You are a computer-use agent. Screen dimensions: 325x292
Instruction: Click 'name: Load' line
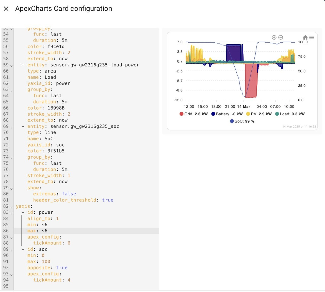click(x=42, y=77)
